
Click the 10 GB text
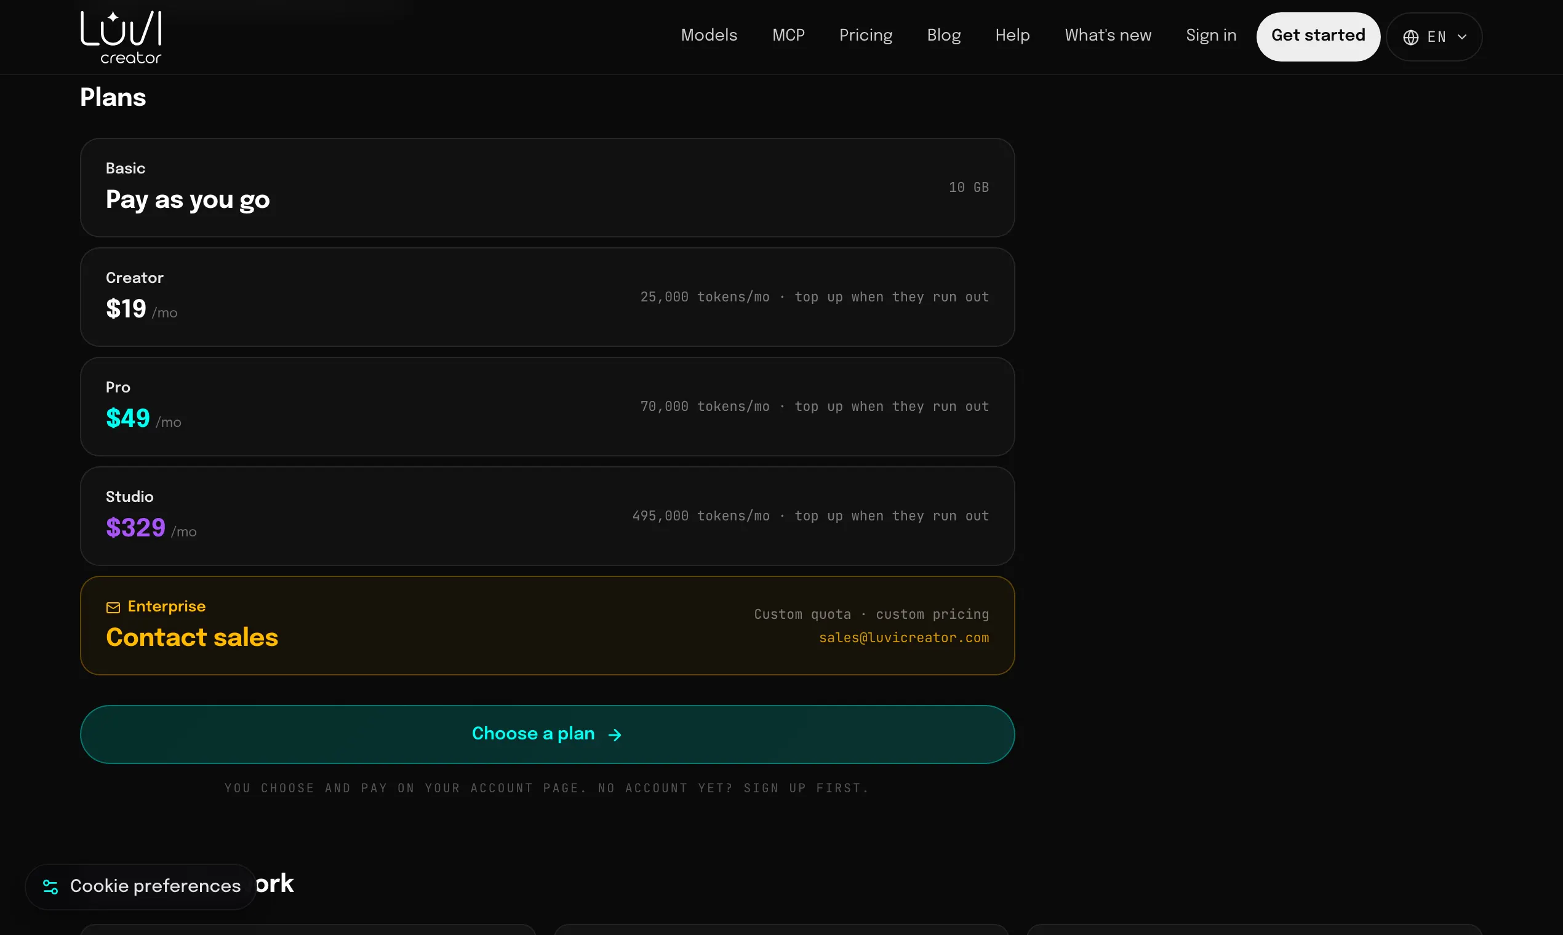[969, 187]
